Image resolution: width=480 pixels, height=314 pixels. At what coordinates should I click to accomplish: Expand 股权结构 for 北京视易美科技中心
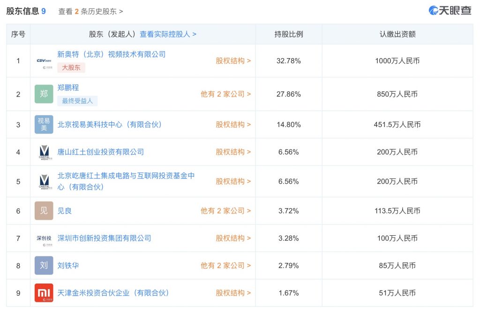point(233,125)
